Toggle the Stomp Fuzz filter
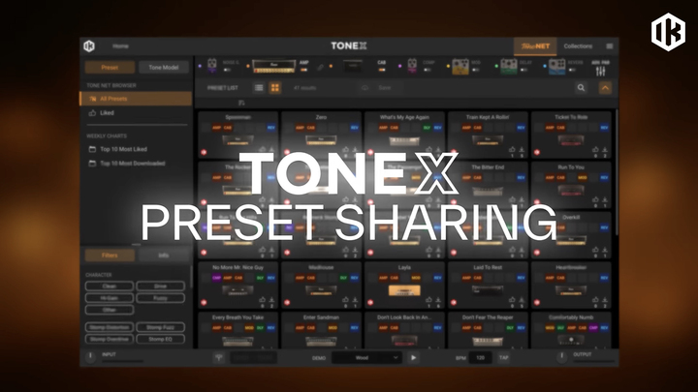 pyautogui.click(x=160, y=328)
